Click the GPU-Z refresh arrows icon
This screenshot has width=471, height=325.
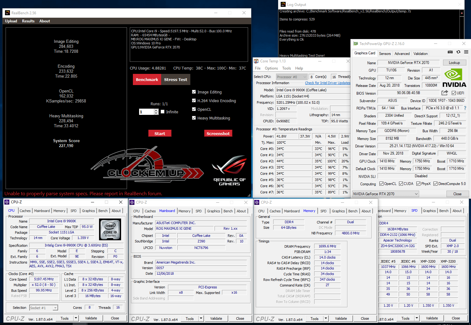click(x=458, y=52)
